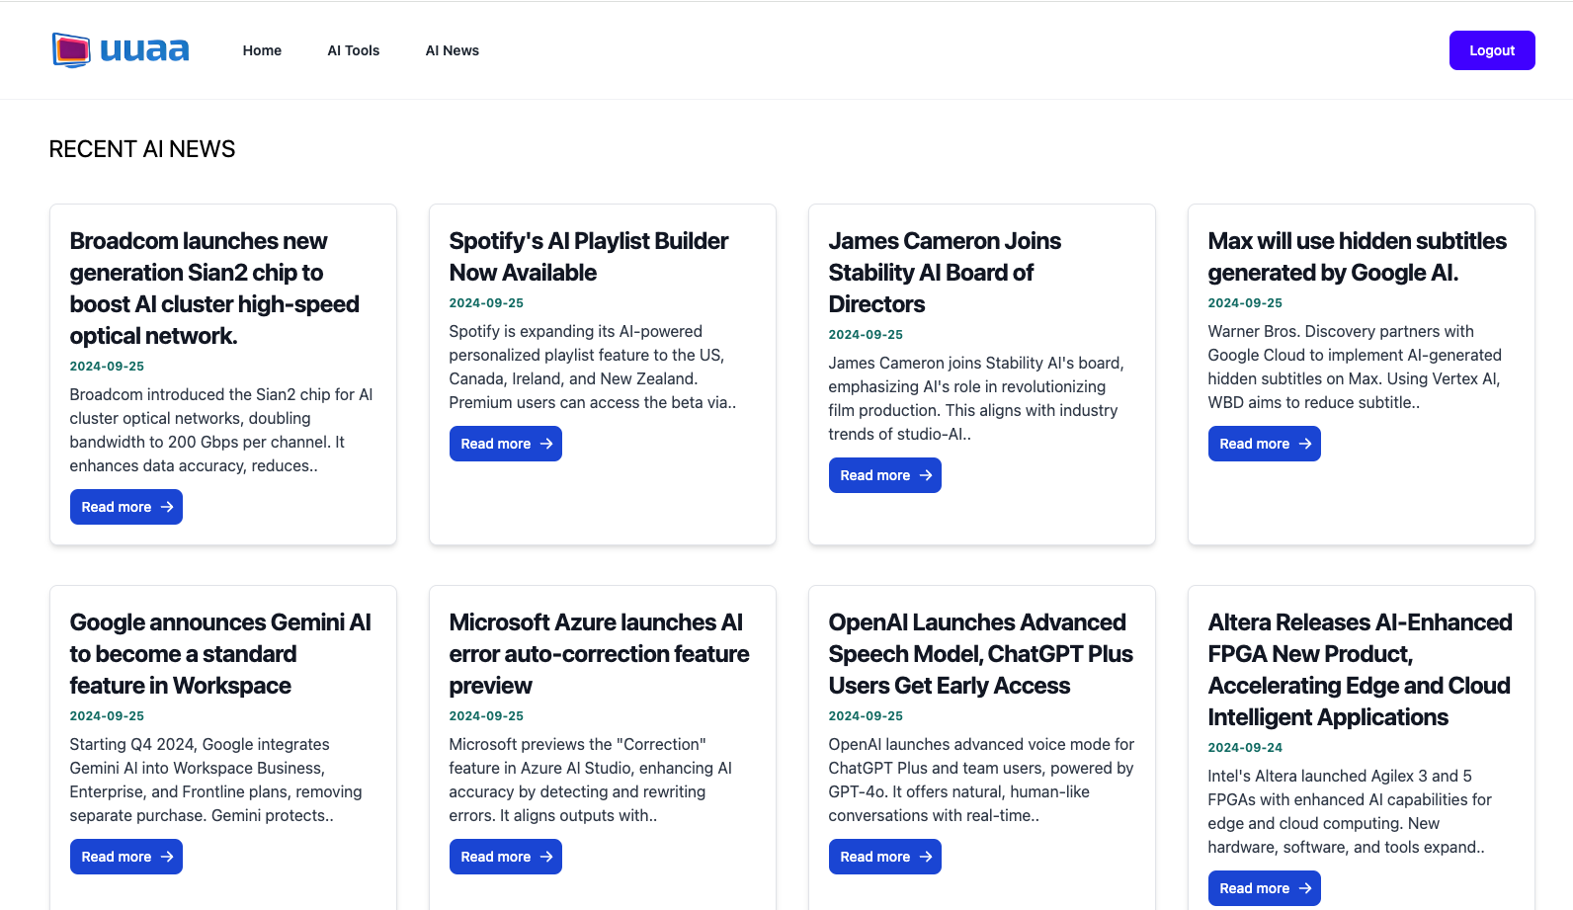Viewport: 1573px width, 910px height.
Task: Click the Broadcom launches Sian2 chip headline
Action: [x=214, y=289]
